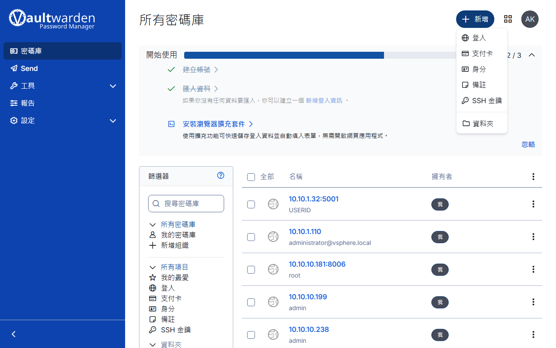Open the 匯入資料 getting-started step
Image resolution: width=556 pixels, height=348 pixels.
point(200,89)
